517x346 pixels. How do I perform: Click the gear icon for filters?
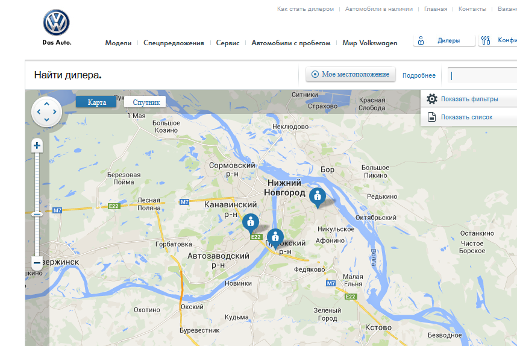coord(432,99)
